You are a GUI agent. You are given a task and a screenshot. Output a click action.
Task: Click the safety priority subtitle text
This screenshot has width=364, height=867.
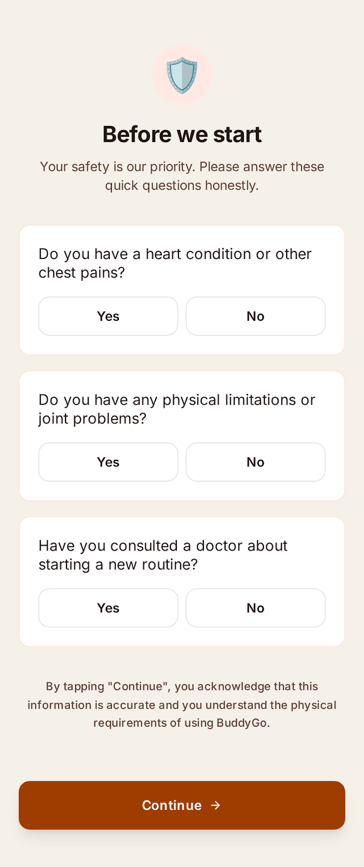[182, 176]
